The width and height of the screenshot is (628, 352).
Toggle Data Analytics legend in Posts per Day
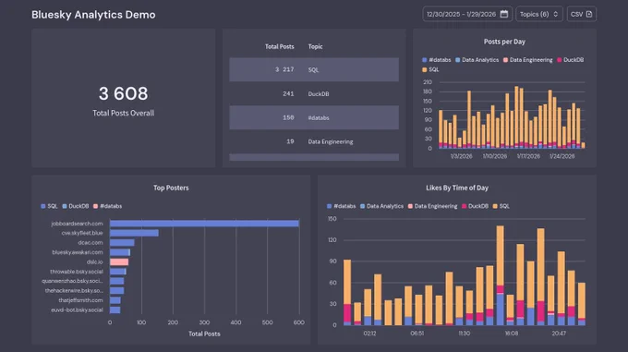[x=477, y=60]
